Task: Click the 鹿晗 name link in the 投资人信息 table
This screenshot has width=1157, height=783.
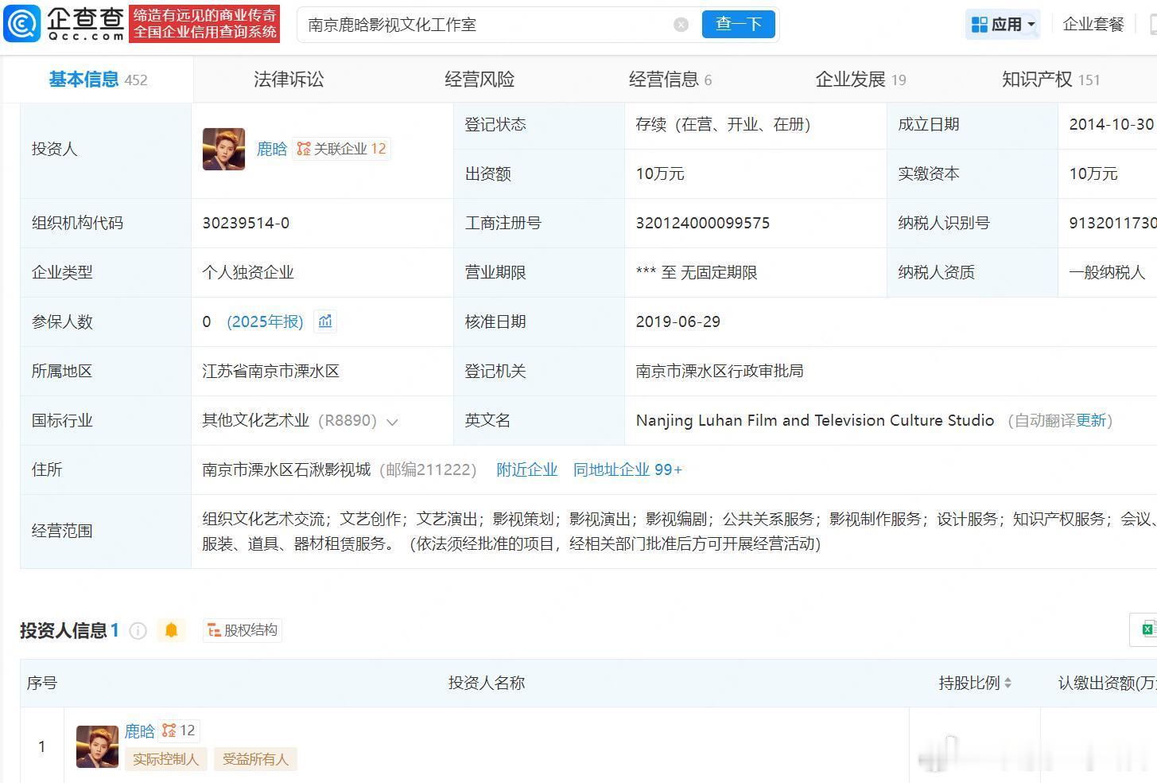Action: (139, 730)
